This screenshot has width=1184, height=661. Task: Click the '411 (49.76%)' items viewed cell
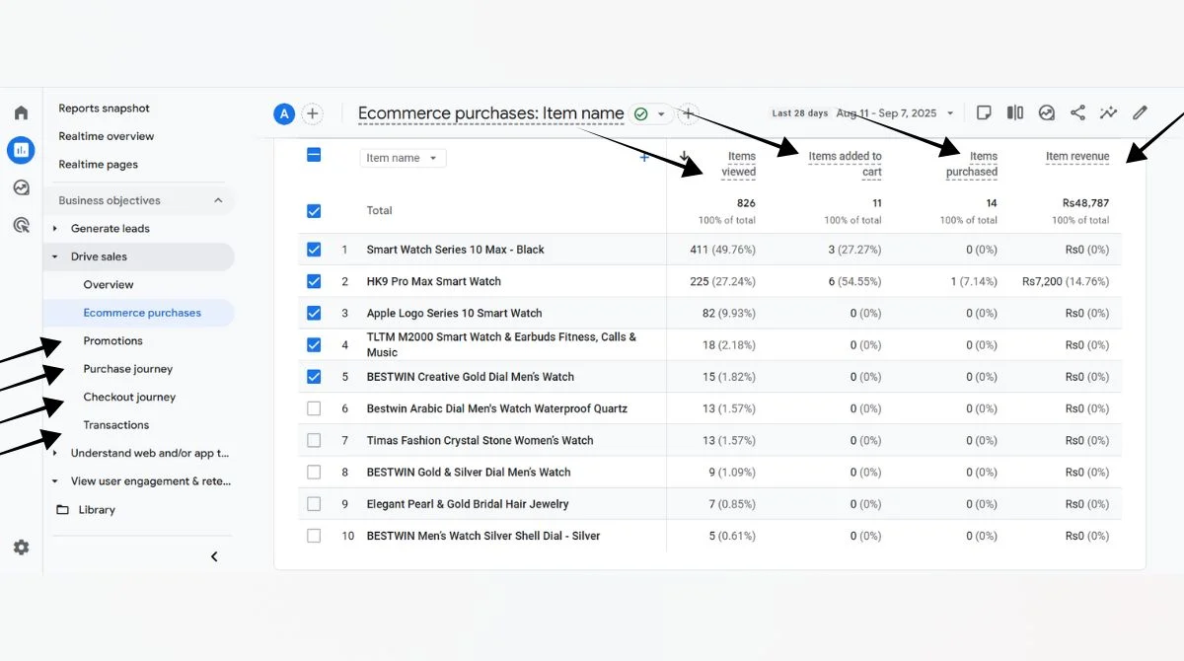[722, 250]
